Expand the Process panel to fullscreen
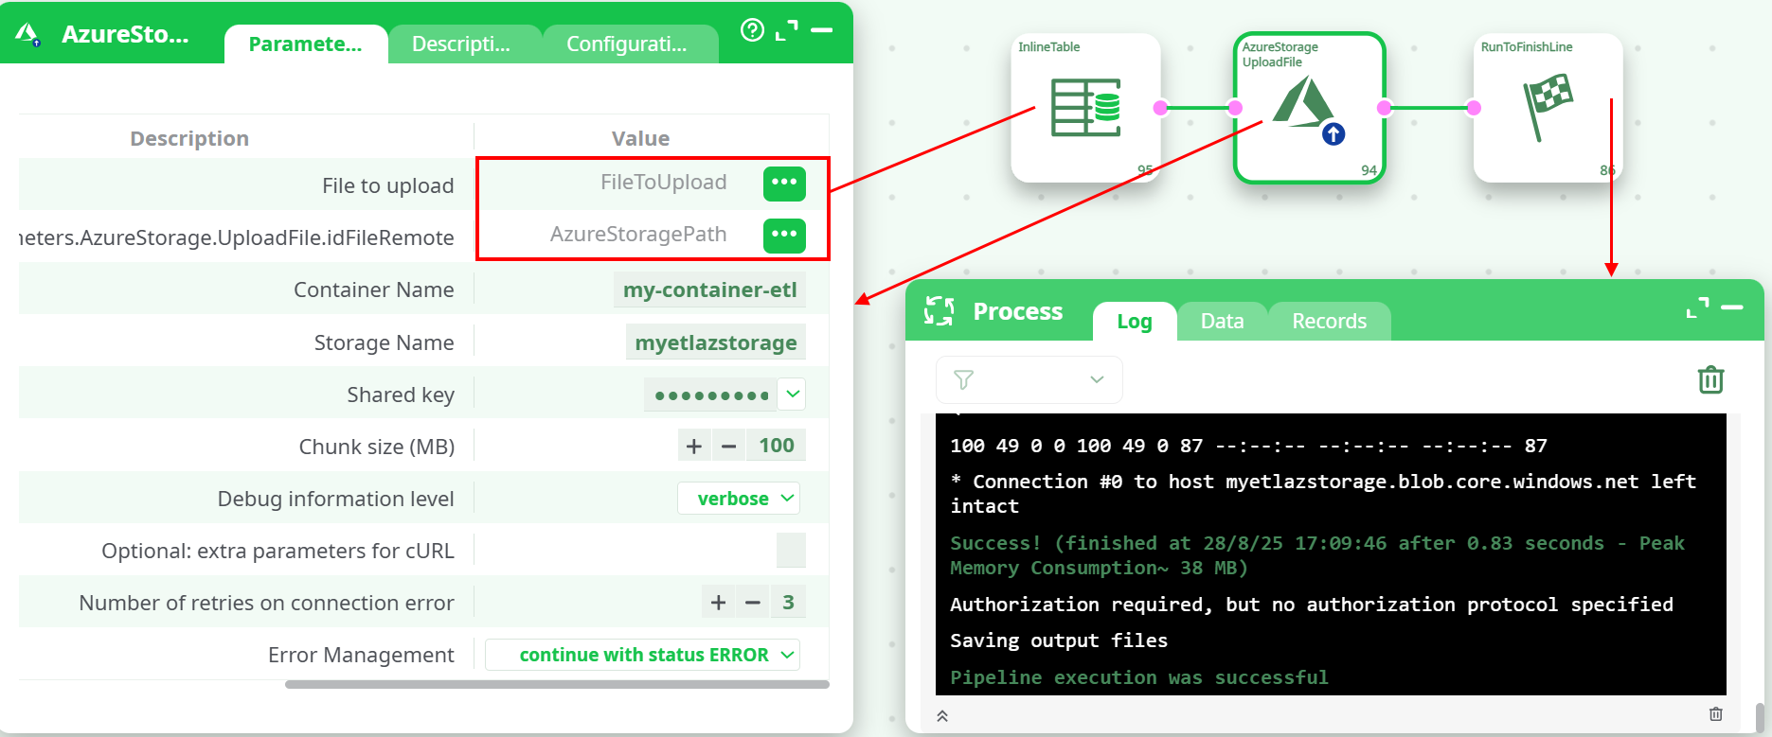Image resolution: width=1772 pixels, height=737 pixels. coord(1697,307)
